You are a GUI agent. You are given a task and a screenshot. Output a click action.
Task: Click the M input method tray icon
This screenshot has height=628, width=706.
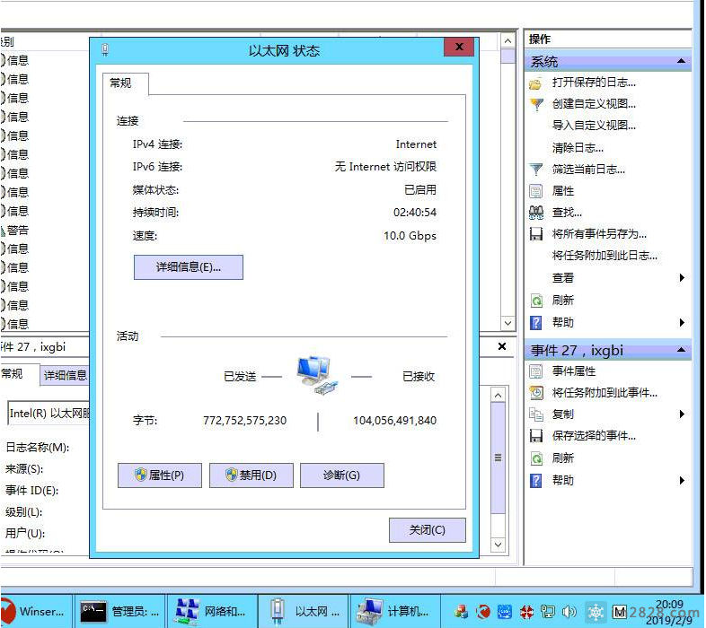tap(620, 611)
